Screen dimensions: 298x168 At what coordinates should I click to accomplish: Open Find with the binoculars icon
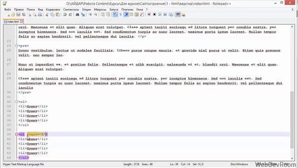(77, 14)
